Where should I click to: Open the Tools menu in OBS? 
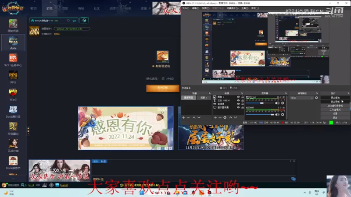(x=245, y=8)
